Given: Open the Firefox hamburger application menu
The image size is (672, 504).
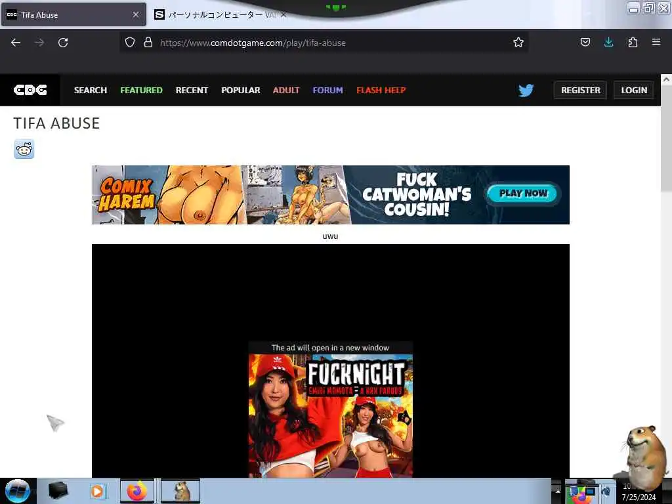Looking at the screenshot, I should pos(656,42).
